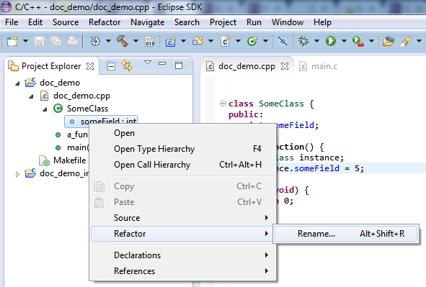Select the a_fun function tree item
Screen dimensions: 426x287
[77, 135]
